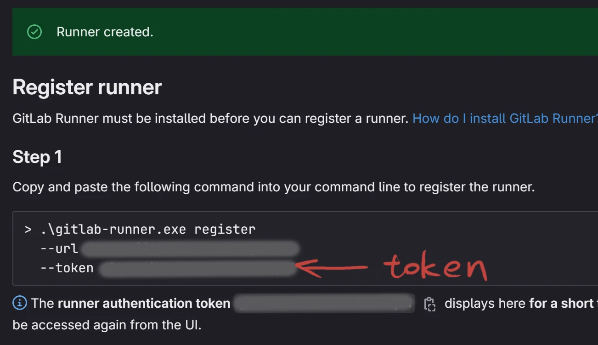Screen dimensions: 598x345
Task: Click the bold "runner authentication token" text
Action: click(144, 304)
